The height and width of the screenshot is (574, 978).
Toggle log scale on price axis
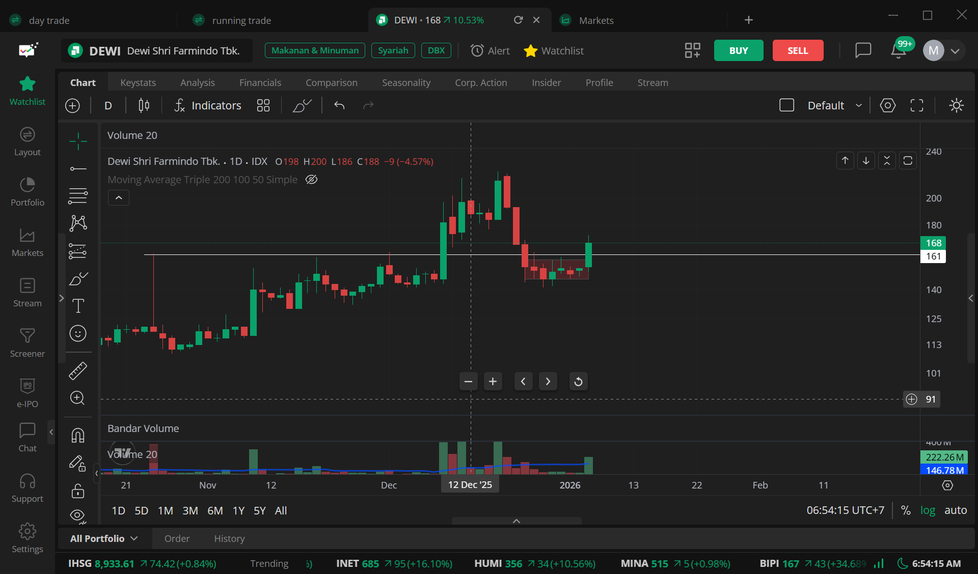(928, 510)
